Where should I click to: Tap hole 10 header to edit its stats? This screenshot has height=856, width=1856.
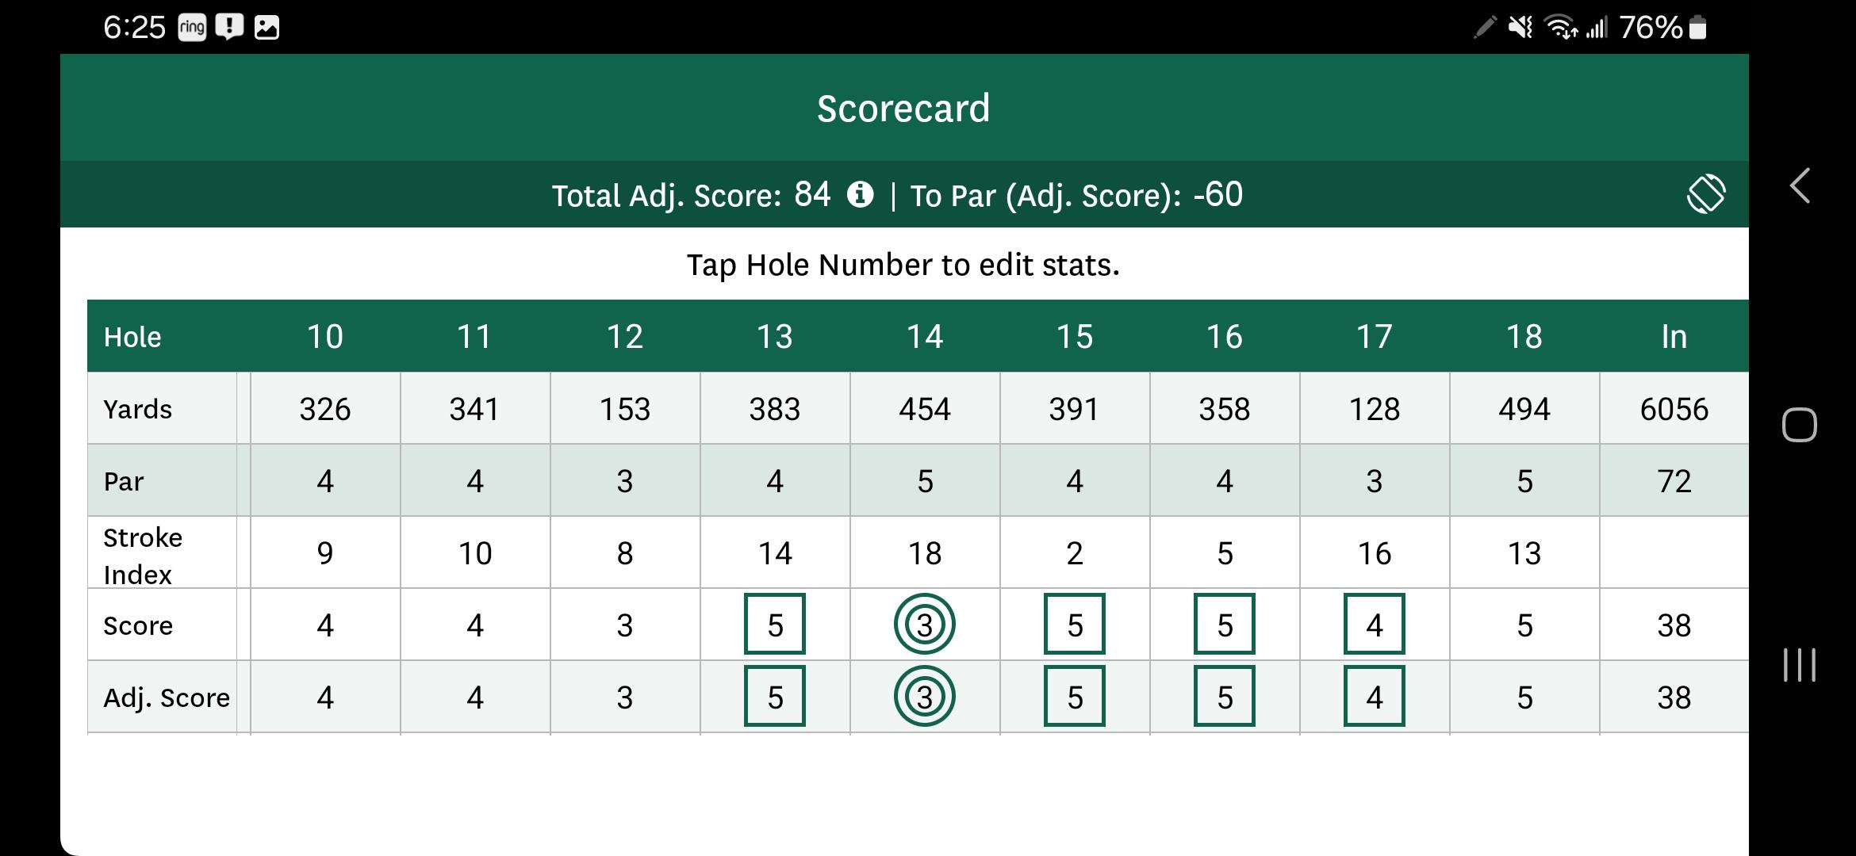pyautogui.click(x=324, y=336)
